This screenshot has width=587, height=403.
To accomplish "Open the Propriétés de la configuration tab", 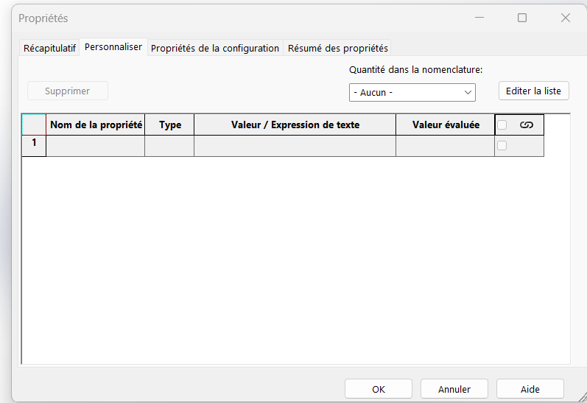I will click(215, 48).
